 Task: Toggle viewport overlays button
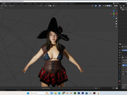(x=100, y=6)
